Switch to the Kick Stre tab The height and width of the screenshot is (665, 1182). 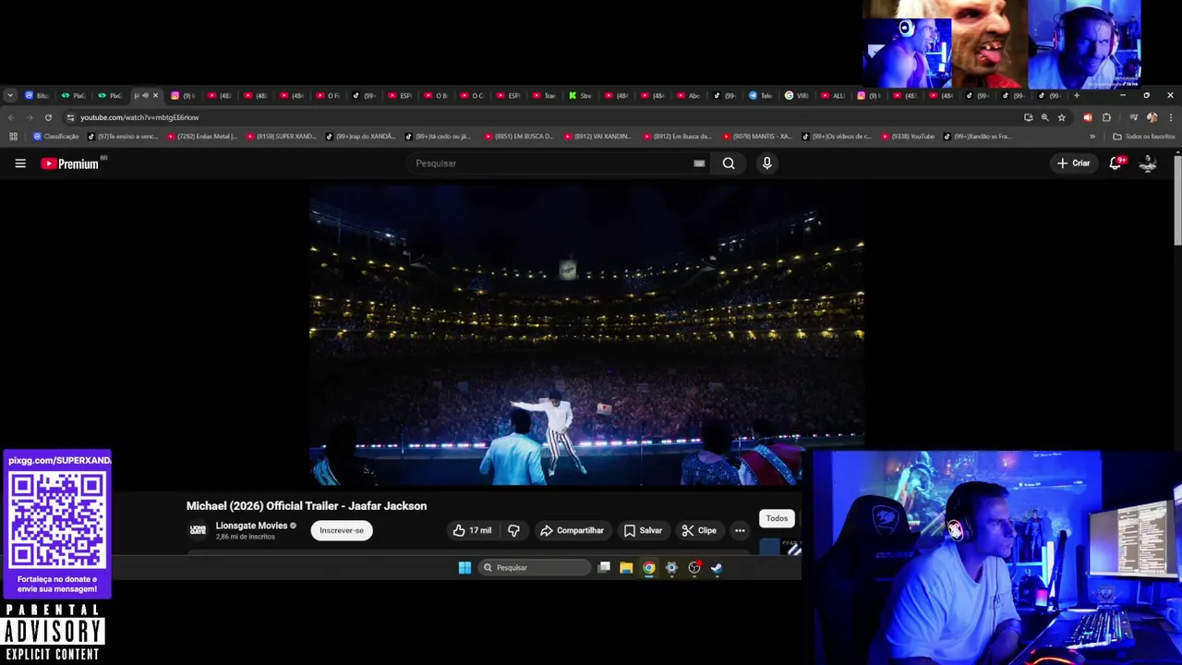[580, 95]
